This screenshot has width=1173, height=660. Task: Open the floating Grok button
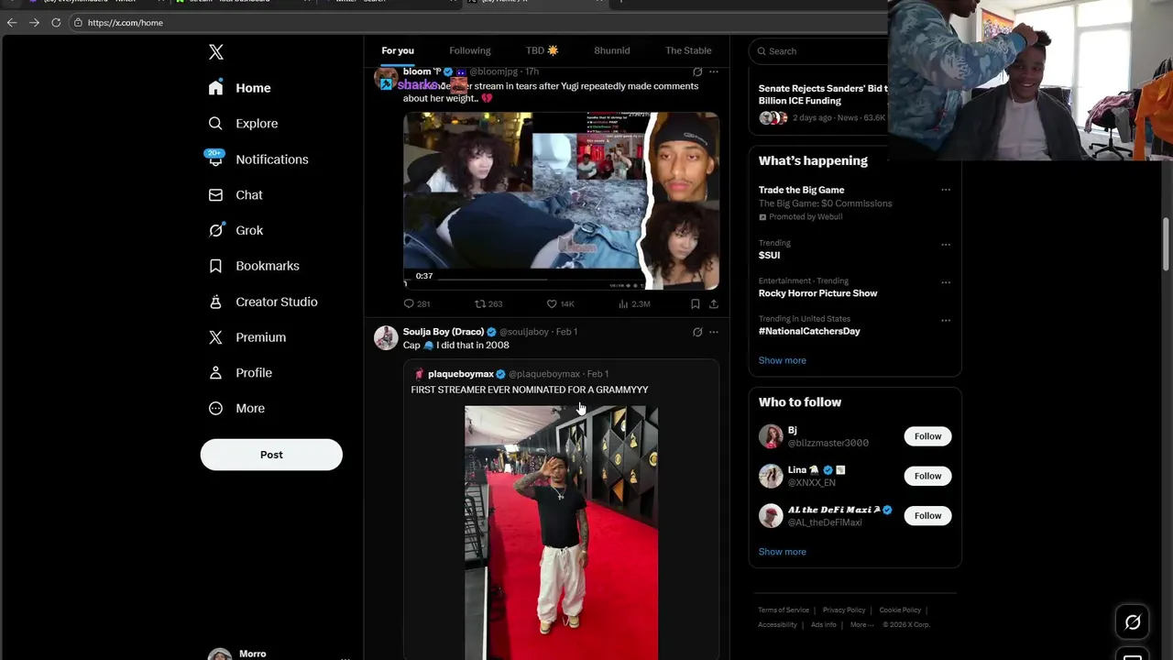pos(1133,622)
